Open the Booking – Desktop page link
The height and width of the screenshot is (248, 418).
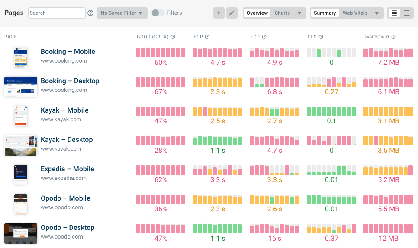click(x=70, y=81)
